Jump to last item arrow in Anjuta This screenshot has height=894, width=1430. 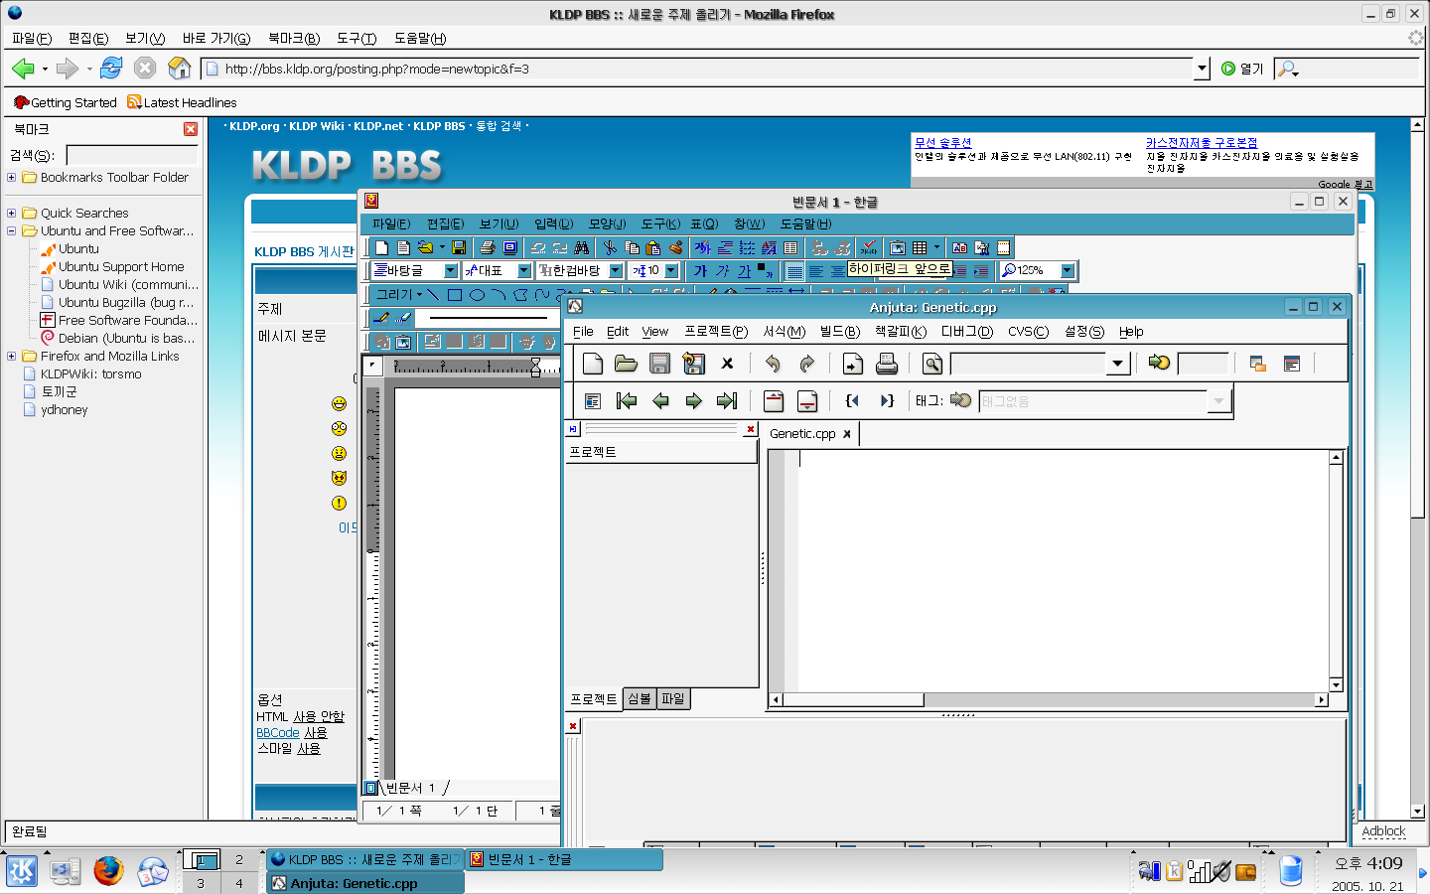[727, 400]
